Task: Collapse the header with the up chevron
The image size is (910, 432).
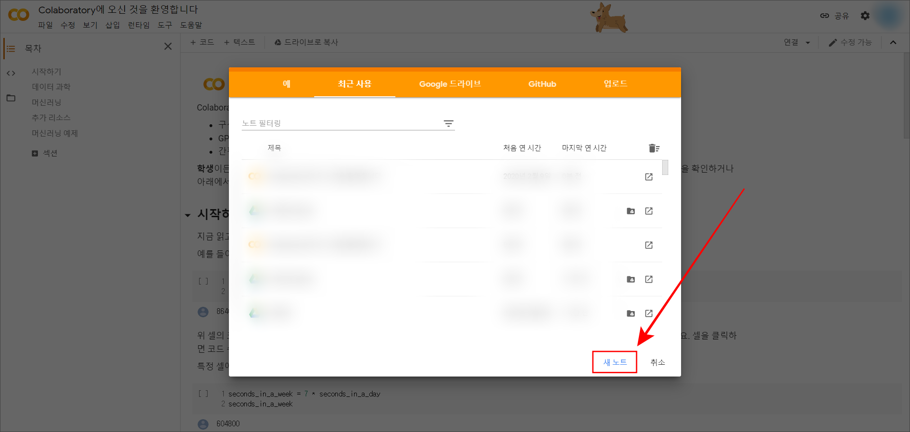Action: point(893,42)
